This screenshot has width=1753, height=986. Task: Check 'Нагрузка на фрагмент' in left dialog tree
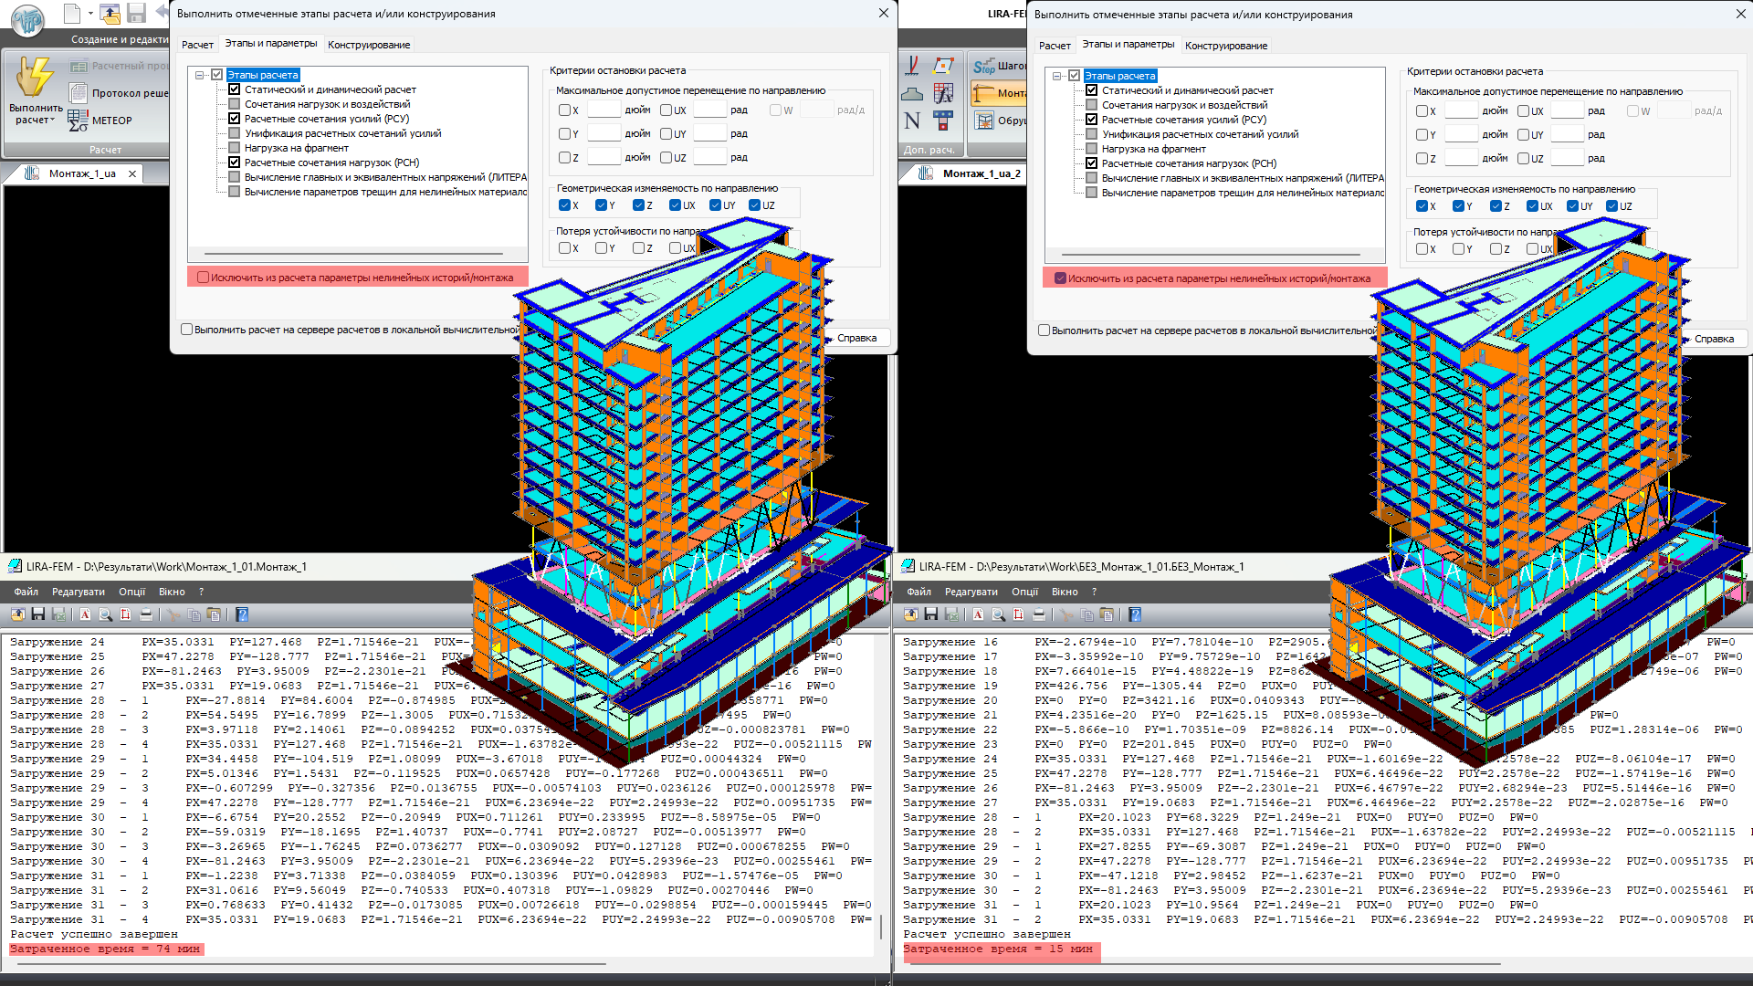click(x=235, y=148)
